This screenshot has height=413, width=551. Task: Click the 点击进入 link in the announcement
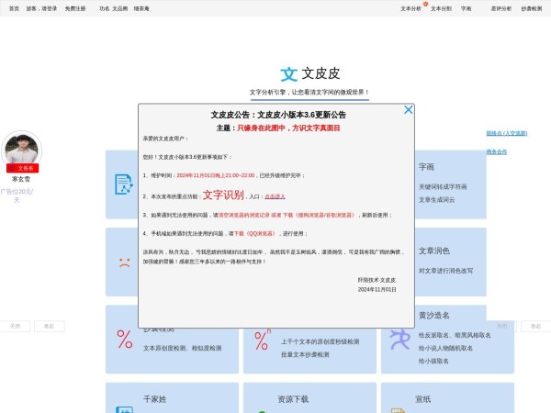275,196
